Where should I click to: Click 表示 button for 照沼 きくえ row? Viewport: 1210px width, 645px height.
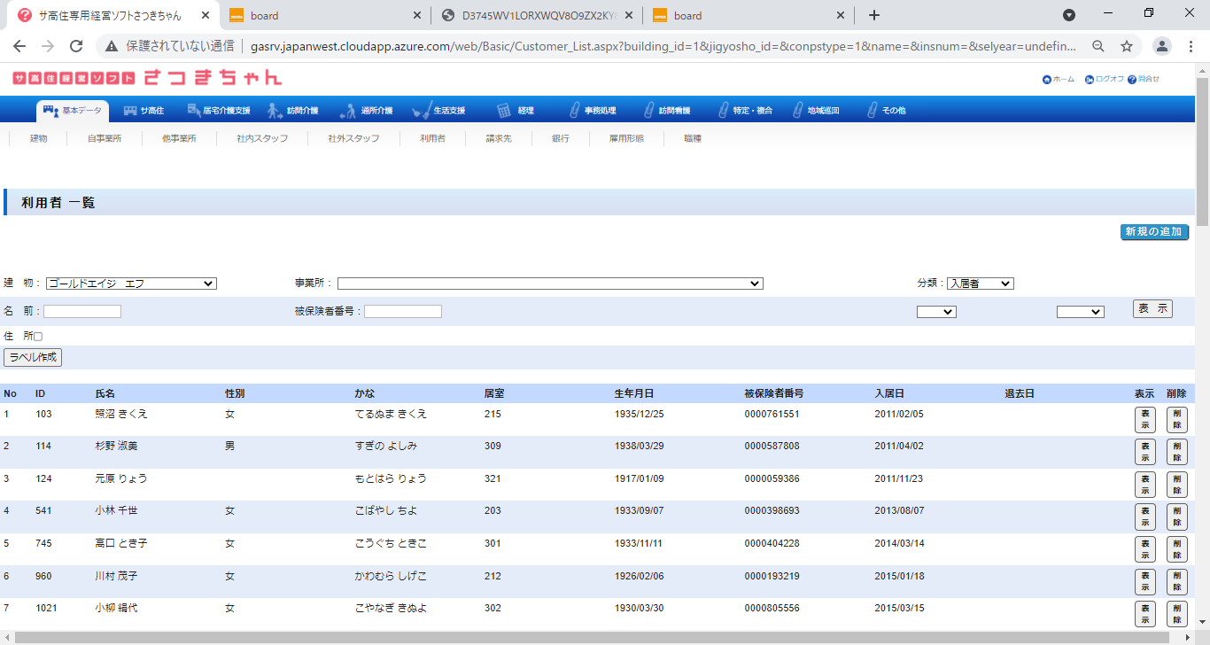[1144, 420]
